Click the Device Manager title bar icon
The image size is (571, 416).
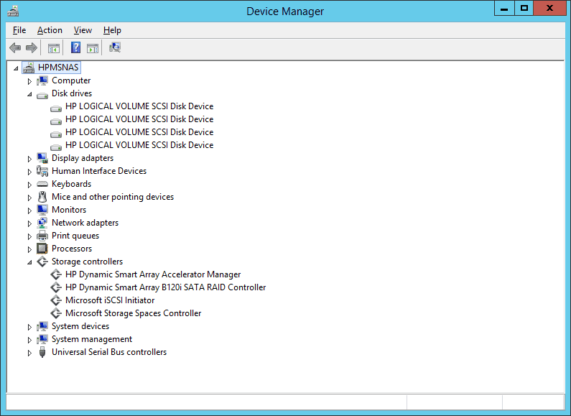(x=13, y=11)
